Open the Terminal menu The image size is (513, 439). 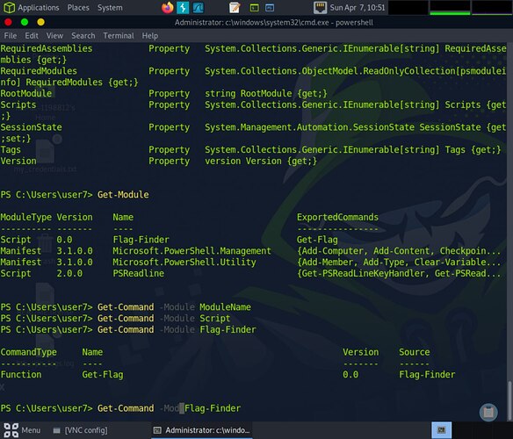[119, 36]
